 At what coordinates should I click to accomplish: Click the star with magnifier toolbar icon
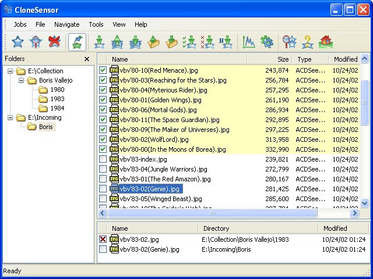click(36, 42)
